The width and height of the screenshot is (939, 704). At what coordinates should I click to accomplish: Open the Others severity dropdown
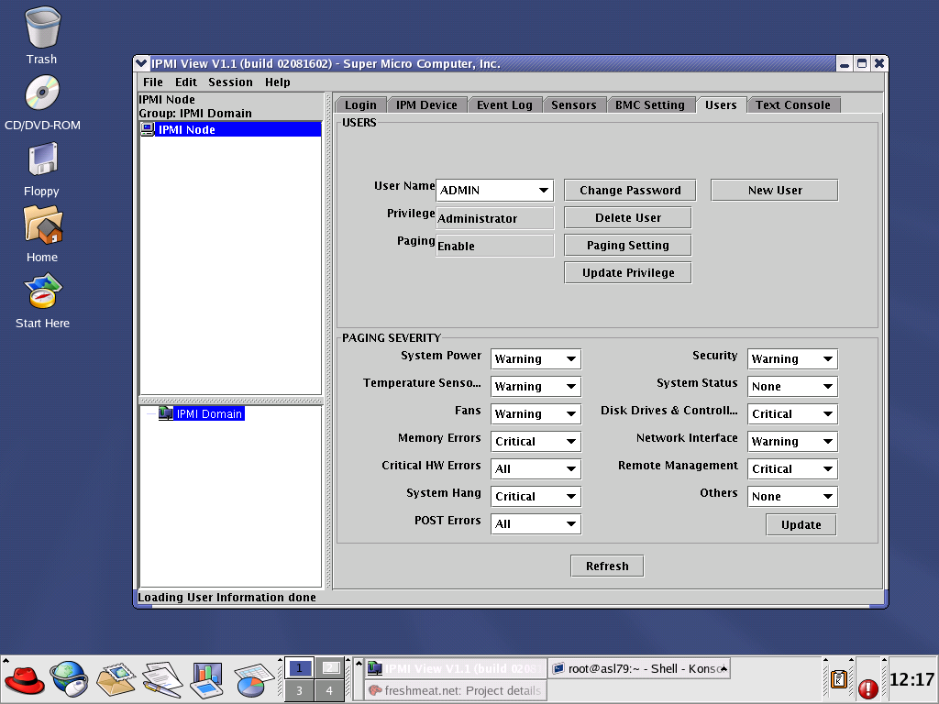[x=792, y=497]
